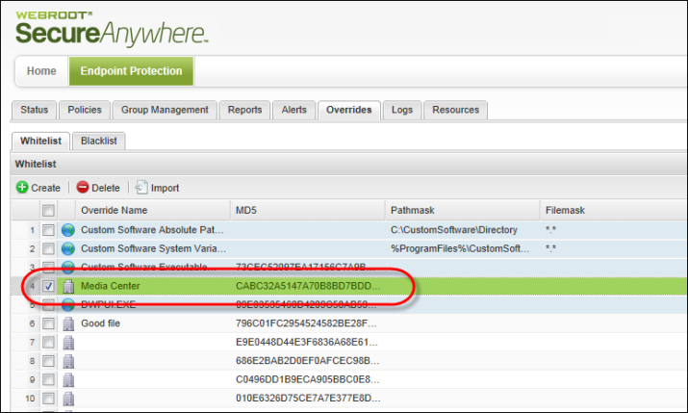Open the Logs tab
Screen dimensions: 688x413
(402, 110)
